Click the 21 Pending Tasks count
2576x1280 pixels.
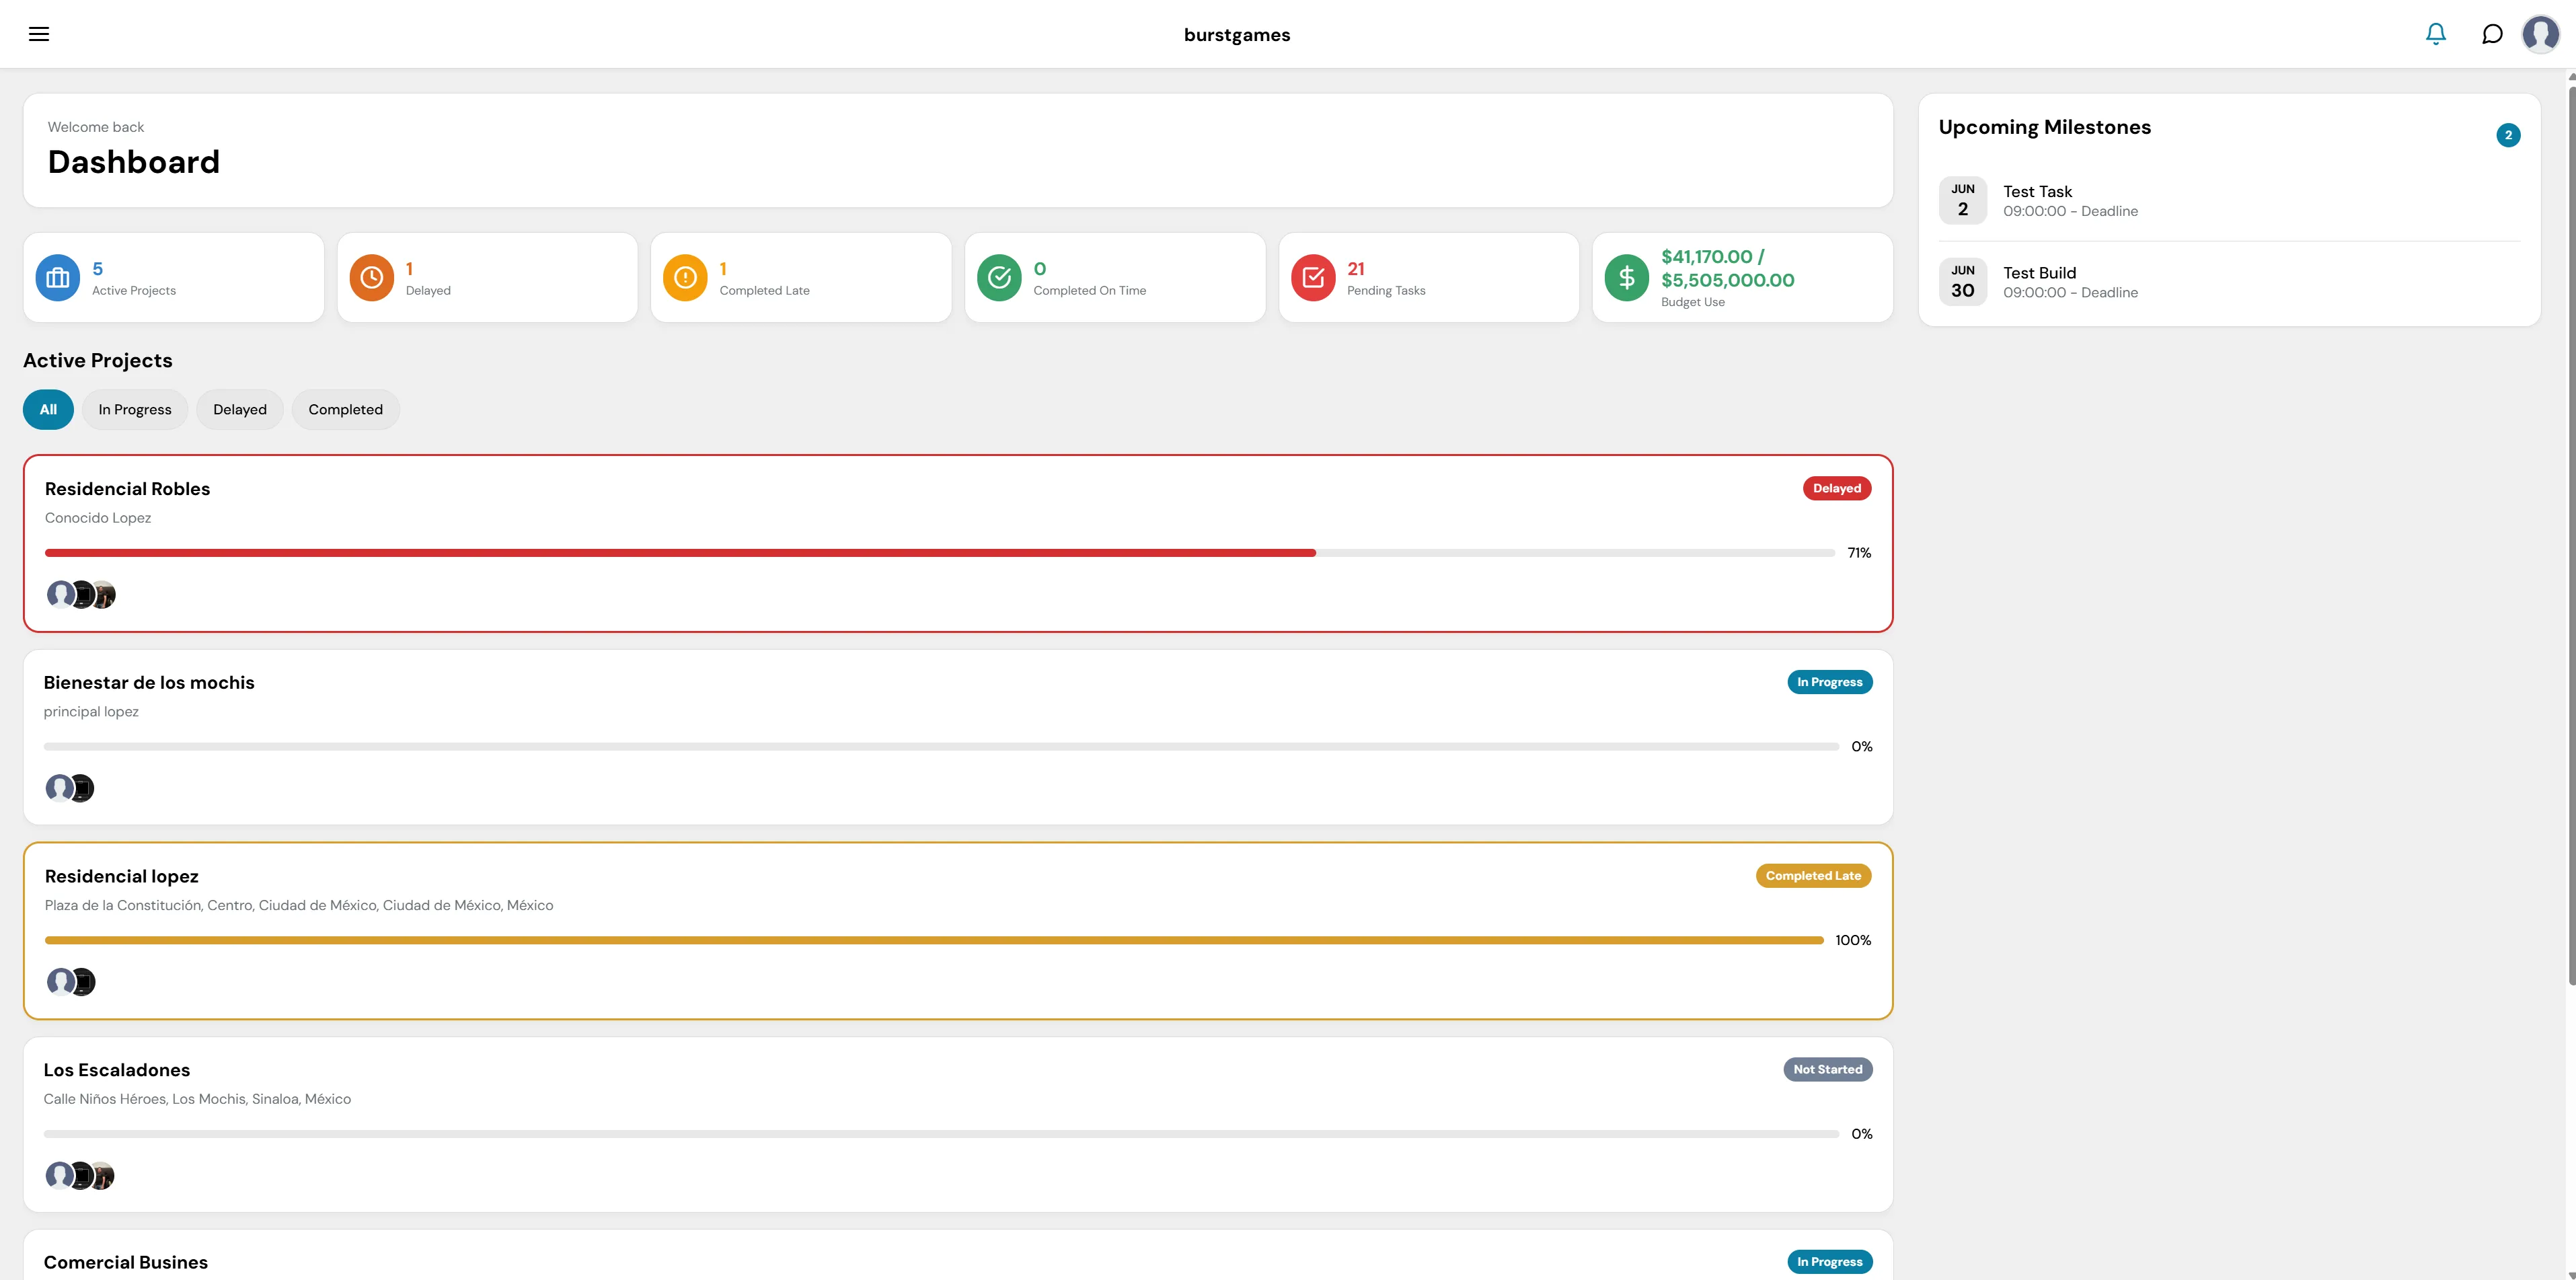1356,269
